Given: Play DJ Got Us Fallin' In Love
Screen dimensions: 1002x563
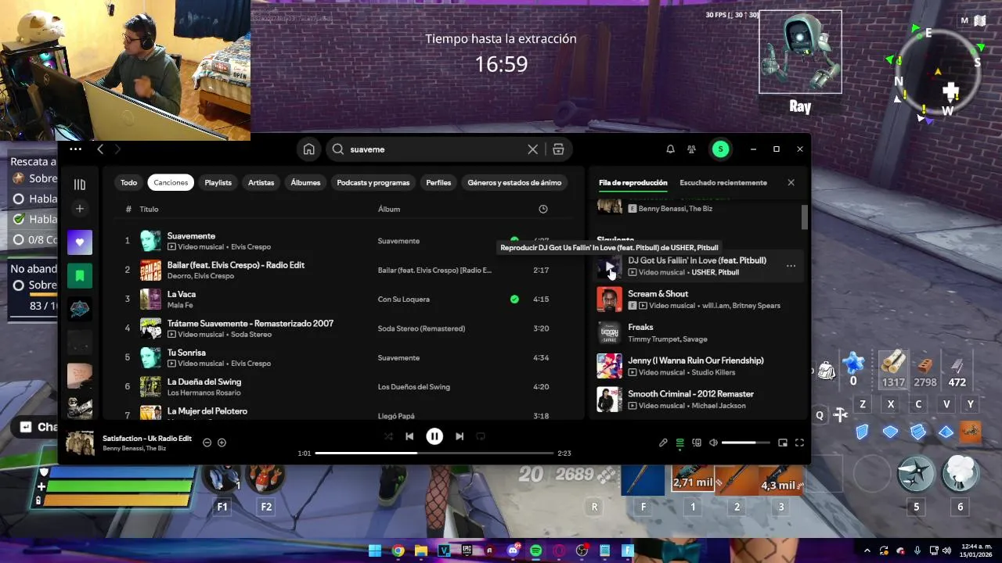Looking at the screenshot, I should (x=610, y=267).
